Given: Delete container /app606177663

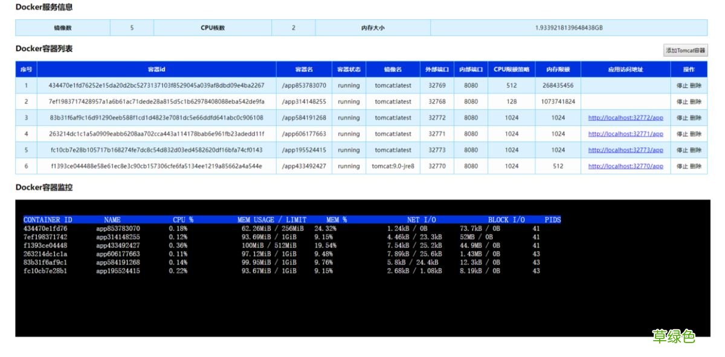Looking at the screenshot, I should tap(695, 134).
